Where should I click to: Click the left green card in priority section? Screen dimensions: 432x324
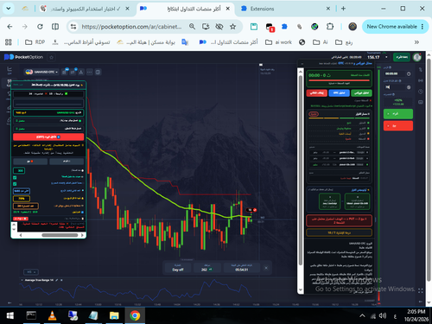click(330, 201)
